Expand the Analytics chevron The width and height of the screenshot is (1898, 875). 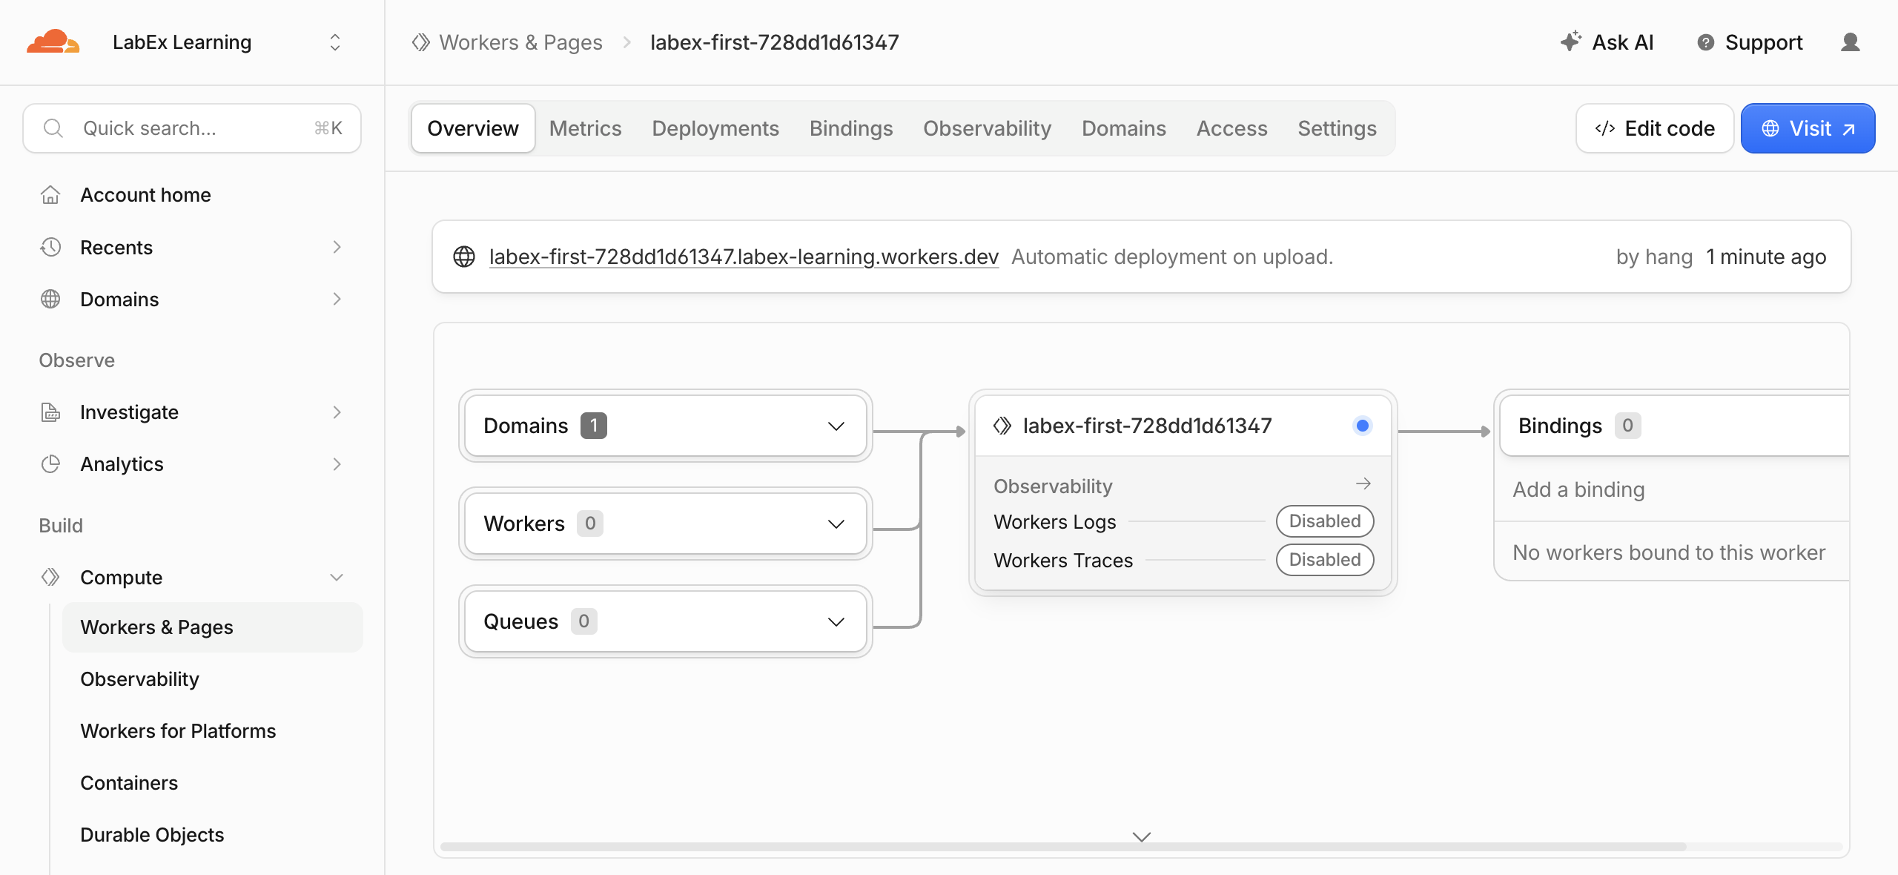(337, 464)
